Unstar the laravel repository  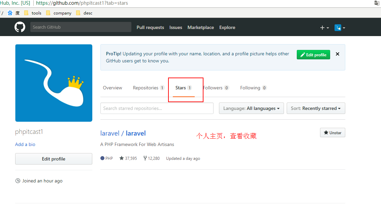tap(332, 133)
